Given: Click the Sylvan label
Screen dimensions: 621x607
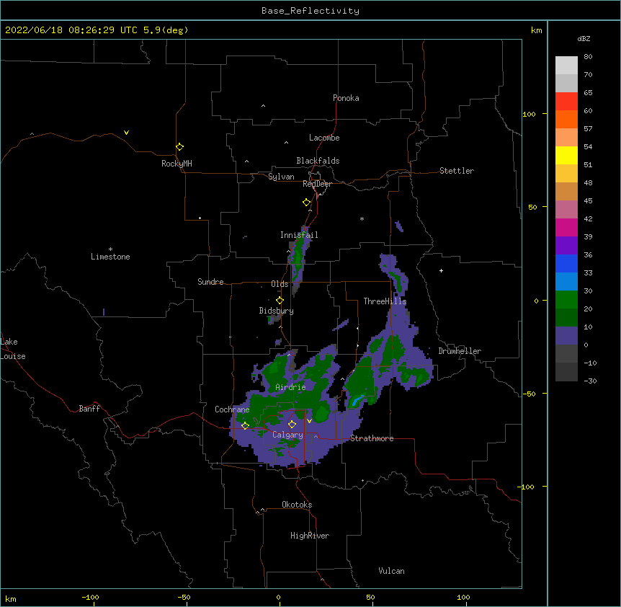Looking at the screenshot, I should pos(281,177).
